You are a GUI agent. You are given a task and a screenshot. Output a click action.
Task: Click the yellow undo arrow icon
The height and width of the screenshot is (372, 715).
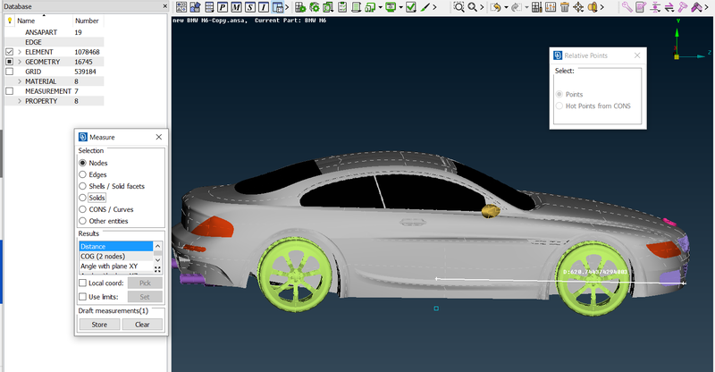496,7
